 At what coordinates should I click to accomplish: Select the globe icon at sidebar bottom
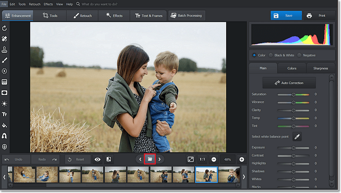click(5, 147)
